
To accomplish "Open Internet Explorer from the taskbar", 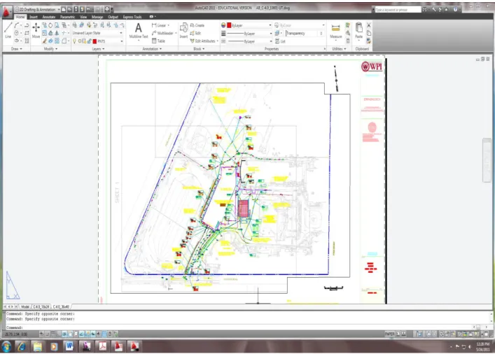I will click(22, 346).
